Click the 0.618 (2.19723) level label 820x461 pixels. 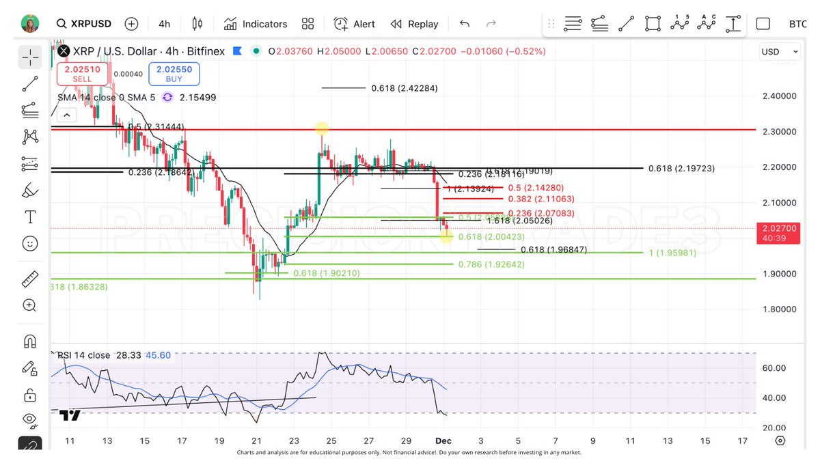click(x=681, y=168)
